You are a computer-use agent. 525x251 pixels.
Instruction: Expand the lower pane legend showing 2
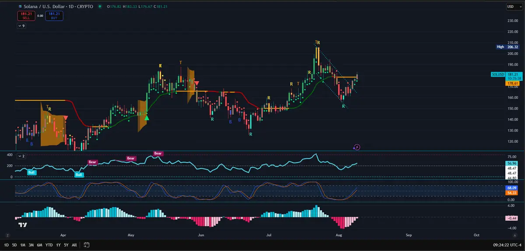[x=21, y=156]
